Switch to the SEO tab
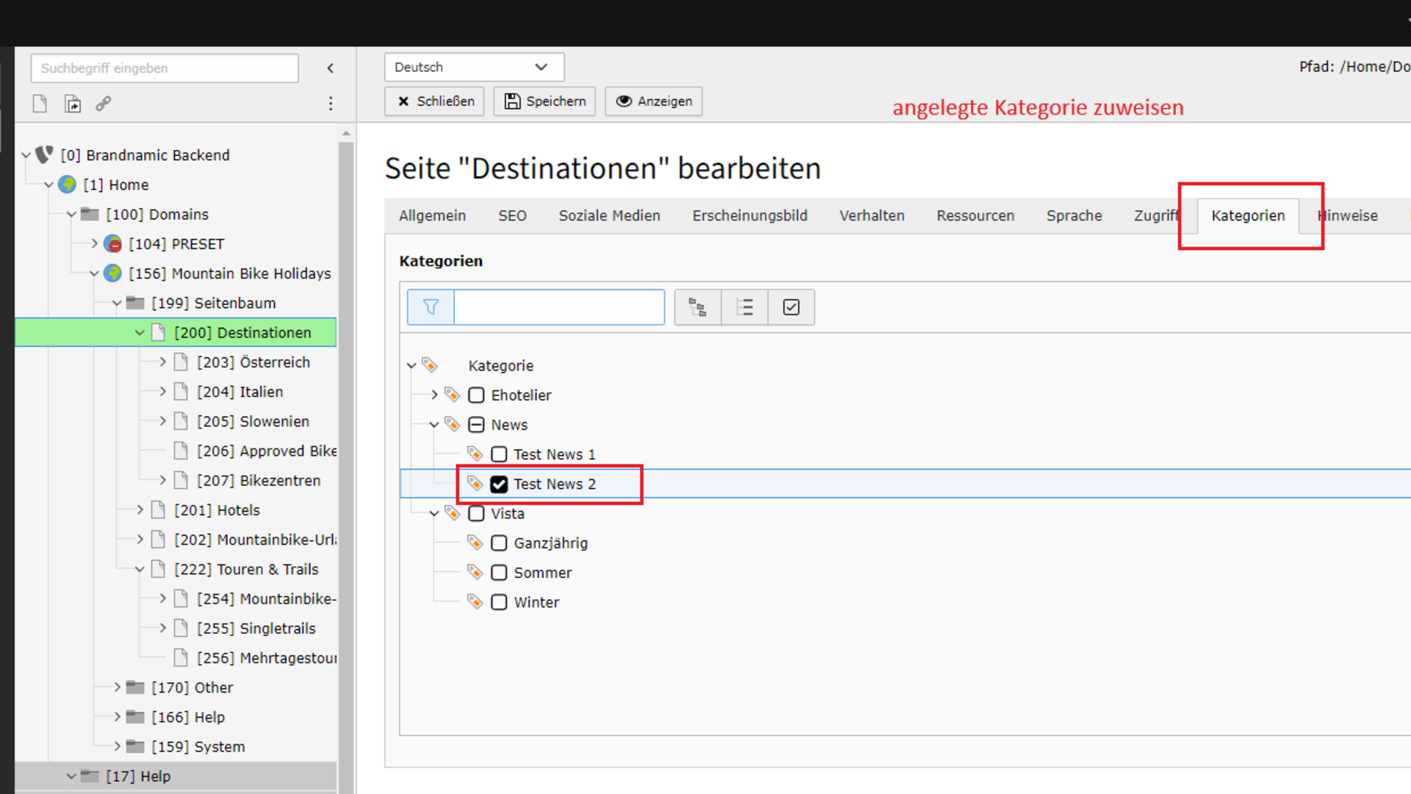 pyautogui.click(x=512, y=215)
